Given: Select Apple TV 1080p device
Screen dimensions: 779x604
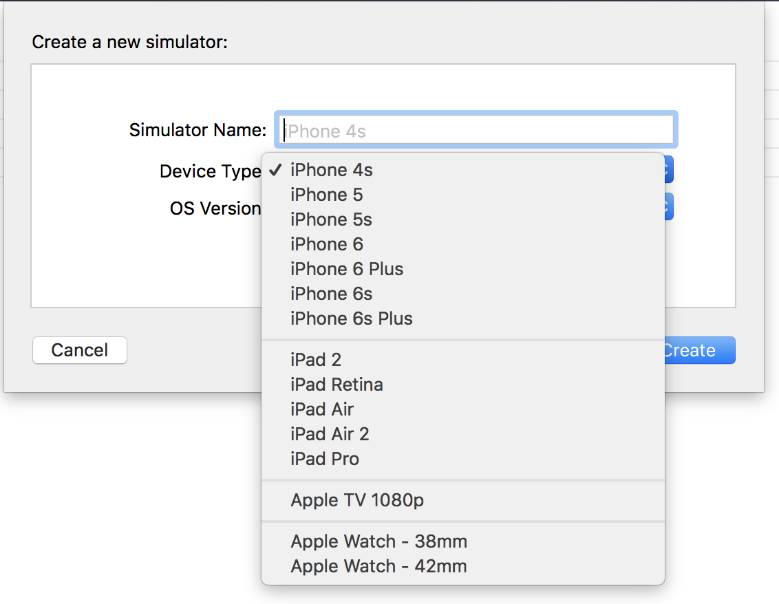Looking at the screenshot, I should click(463, 500).
